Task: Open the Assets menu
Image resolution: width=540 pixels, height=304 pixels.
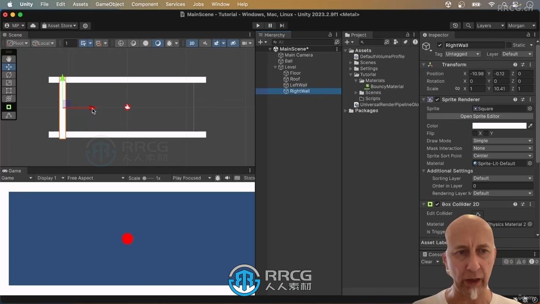Action: (80, 4)
